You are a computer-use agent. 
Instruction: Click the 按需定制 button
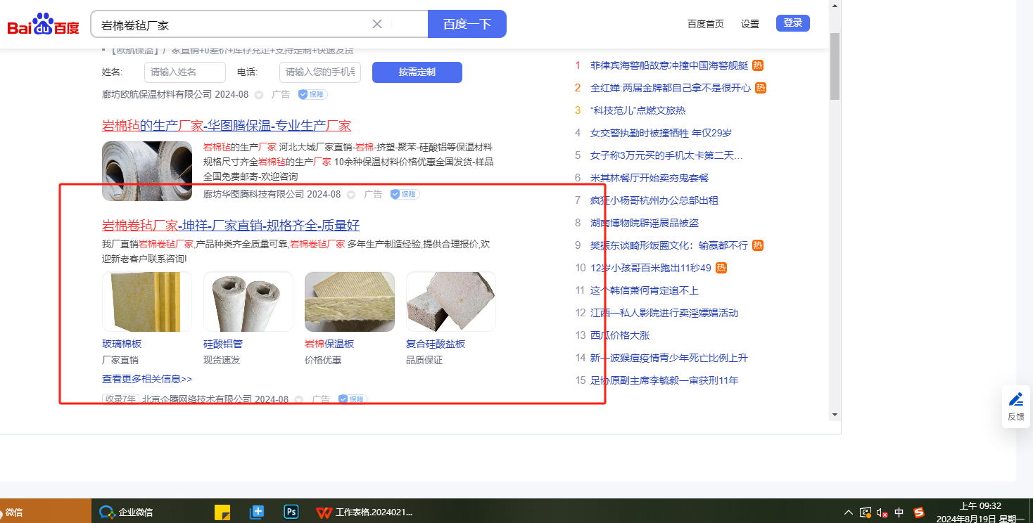(x=417, y=72)
